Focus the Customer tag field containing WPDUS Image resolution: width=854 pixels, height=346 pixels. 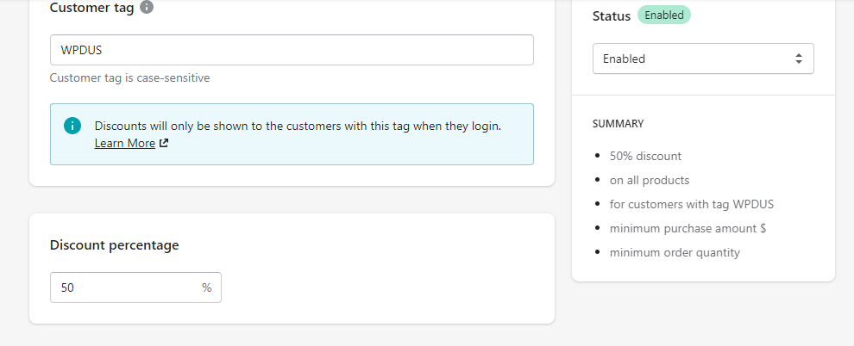pos(292,50)
